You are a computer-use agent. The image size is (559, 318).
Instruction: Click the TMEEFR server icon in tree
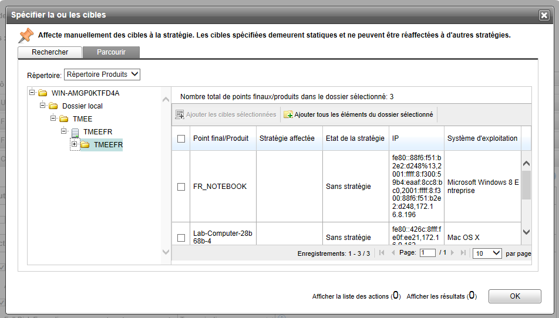coord(75,132)
